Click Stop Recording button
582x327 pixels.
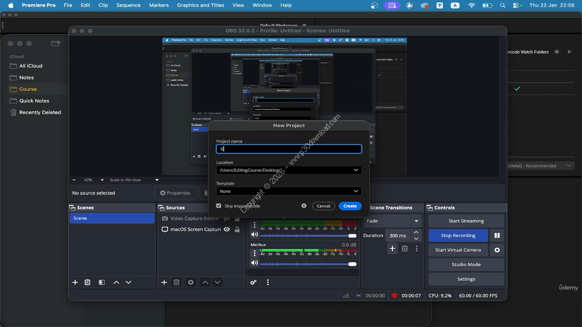458,235
